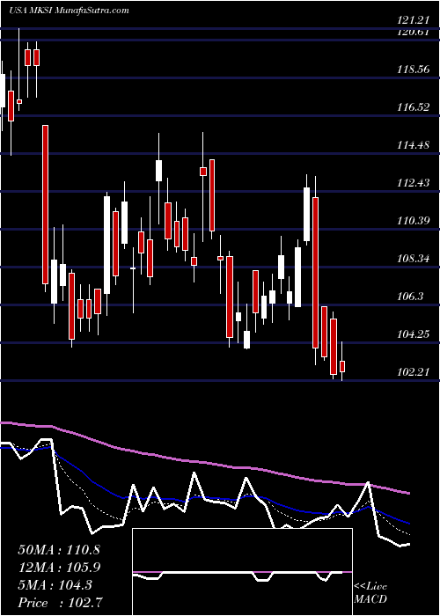Click the 108.34 price axis label

[414, 259]
